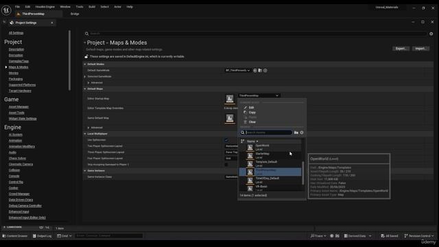
Task: Click the Enter Console Command field
Action: [108, 236]
